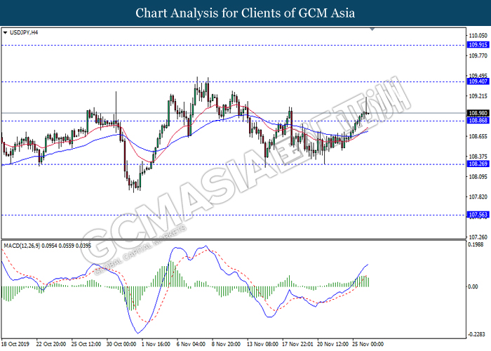Click the 110.050 price axis value
The width and height of the screenshot is (491, 351).
(x=478, y=36)
